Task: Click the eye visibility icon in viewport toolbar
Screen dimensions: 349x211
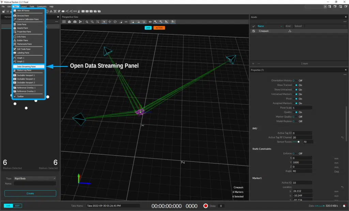Action: tap(150, 22)
